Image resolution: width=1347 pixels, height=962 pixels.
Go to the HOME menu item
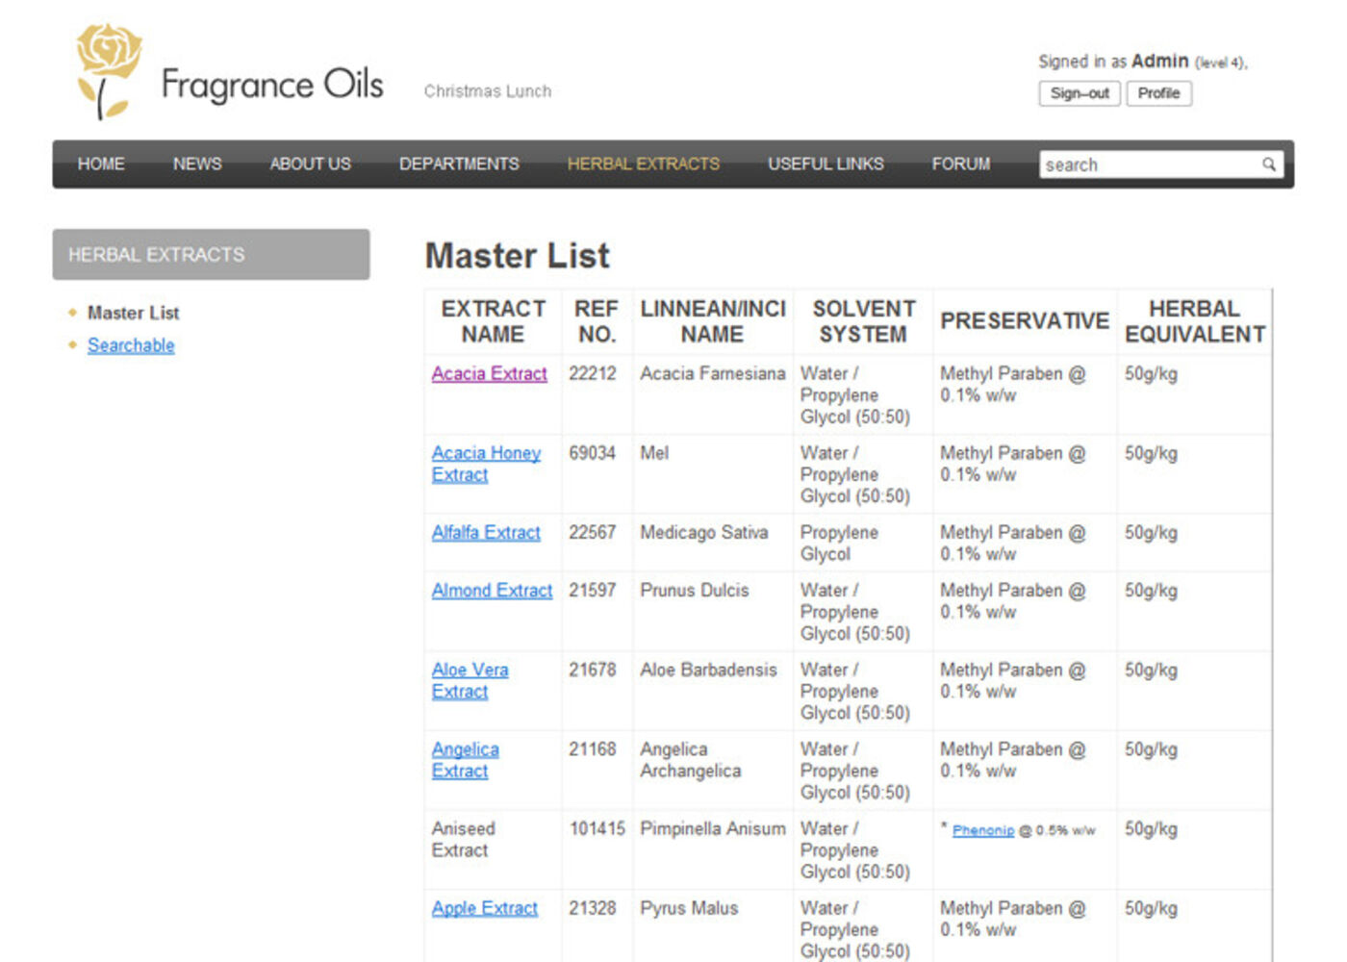coord(101,165)
